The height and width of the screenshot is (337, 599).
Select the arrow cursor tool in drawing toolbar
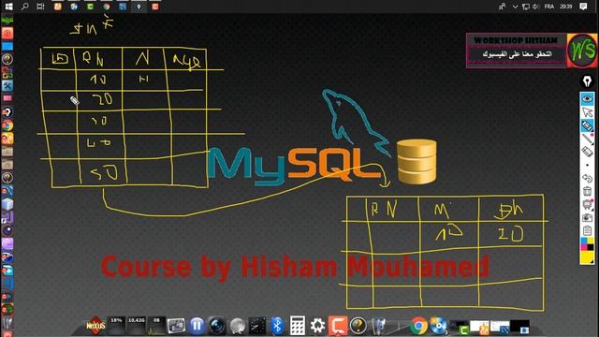coord(587,112)
